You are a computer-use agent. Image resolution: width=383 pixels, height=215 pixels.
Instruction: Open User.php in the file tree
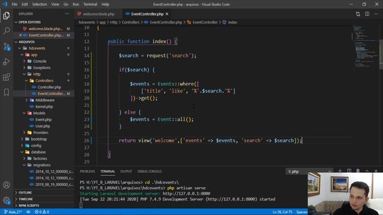pos(42,126)
